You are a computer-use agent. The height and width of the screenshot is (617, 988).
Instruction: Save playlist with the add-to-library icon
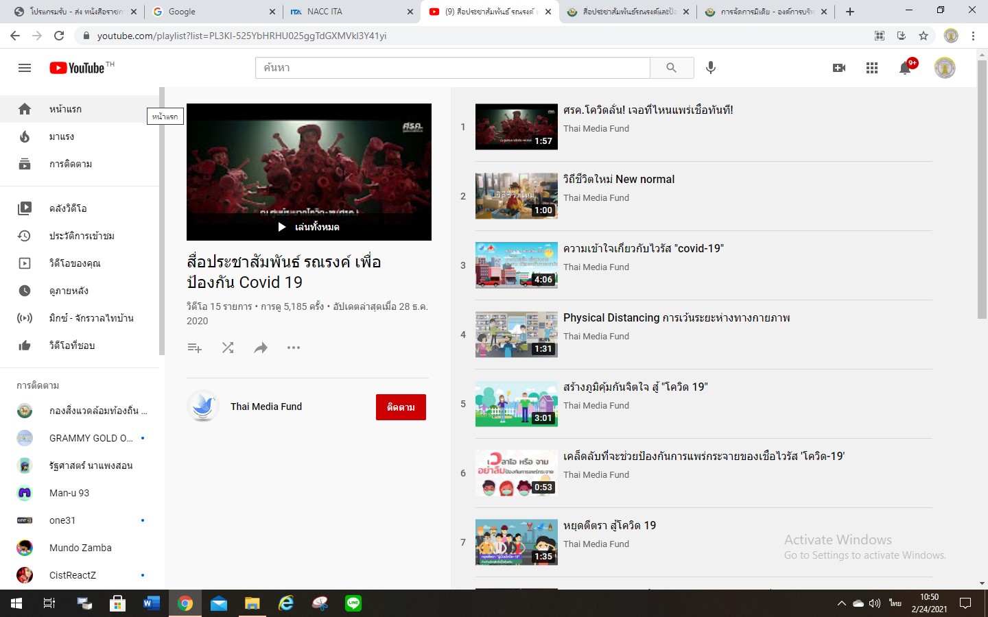point(195,348)
